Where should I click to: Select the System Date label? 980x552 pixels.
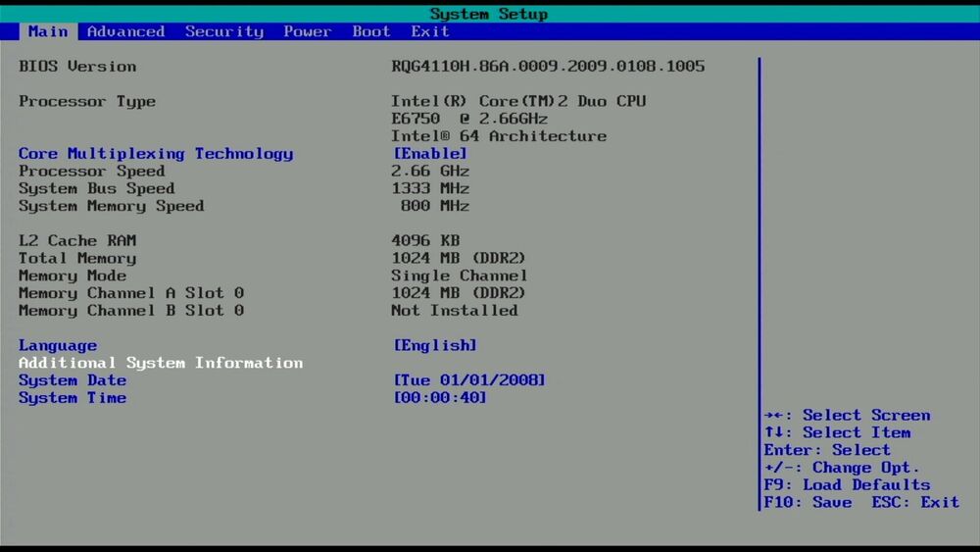[72, 380]
